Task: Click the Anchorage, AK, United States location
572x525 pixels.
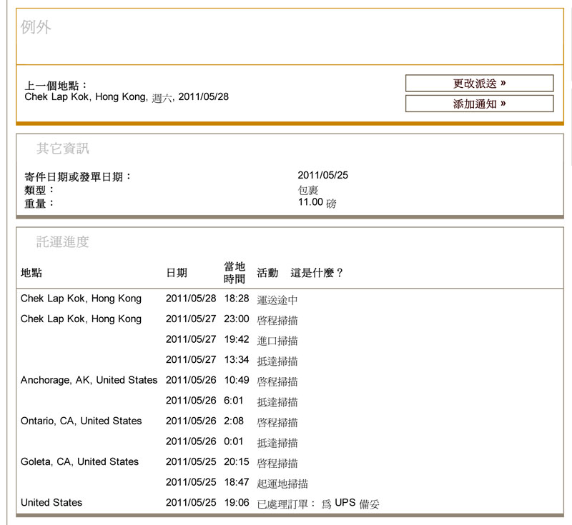Action: [x=89, y=380]
